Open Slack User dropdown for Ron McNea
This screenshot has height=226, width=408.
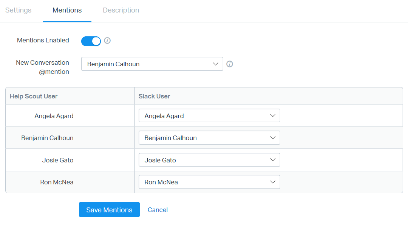209,182
